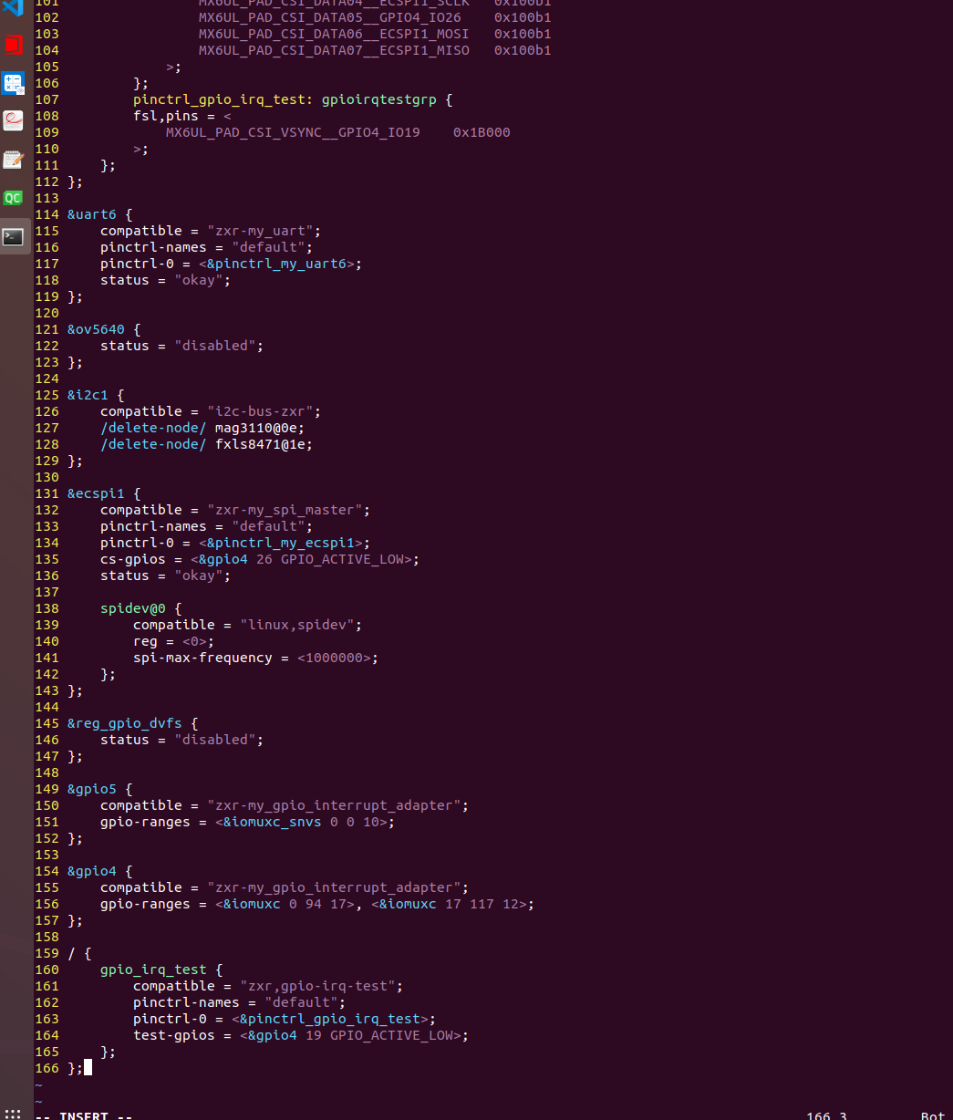Click "zxr,gpio-irq-test" compatible string
The image size is (953, 1120).
tap(317, 986)
